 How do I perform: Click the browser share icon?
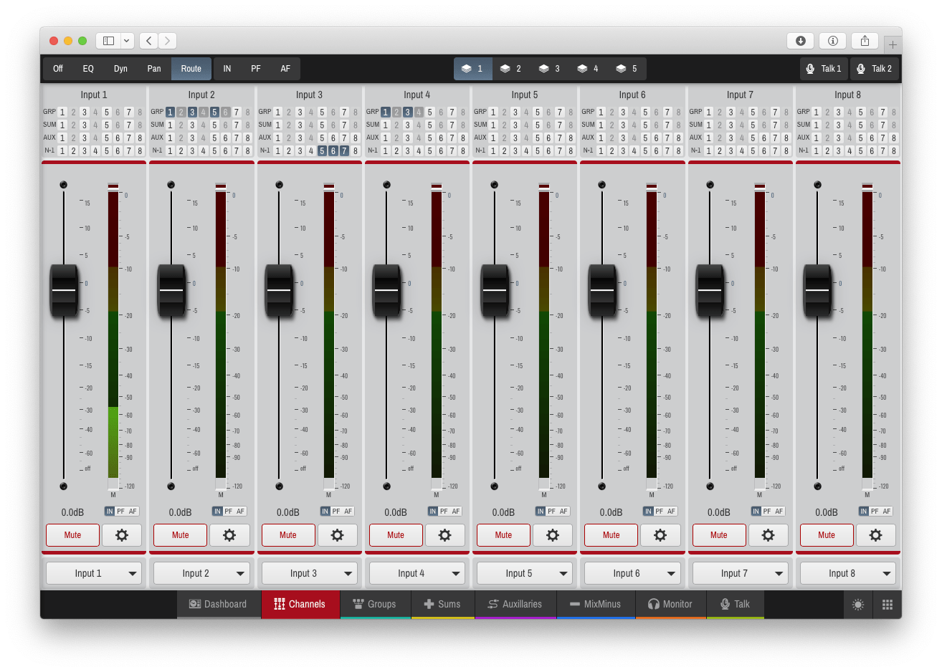[865, 41]
